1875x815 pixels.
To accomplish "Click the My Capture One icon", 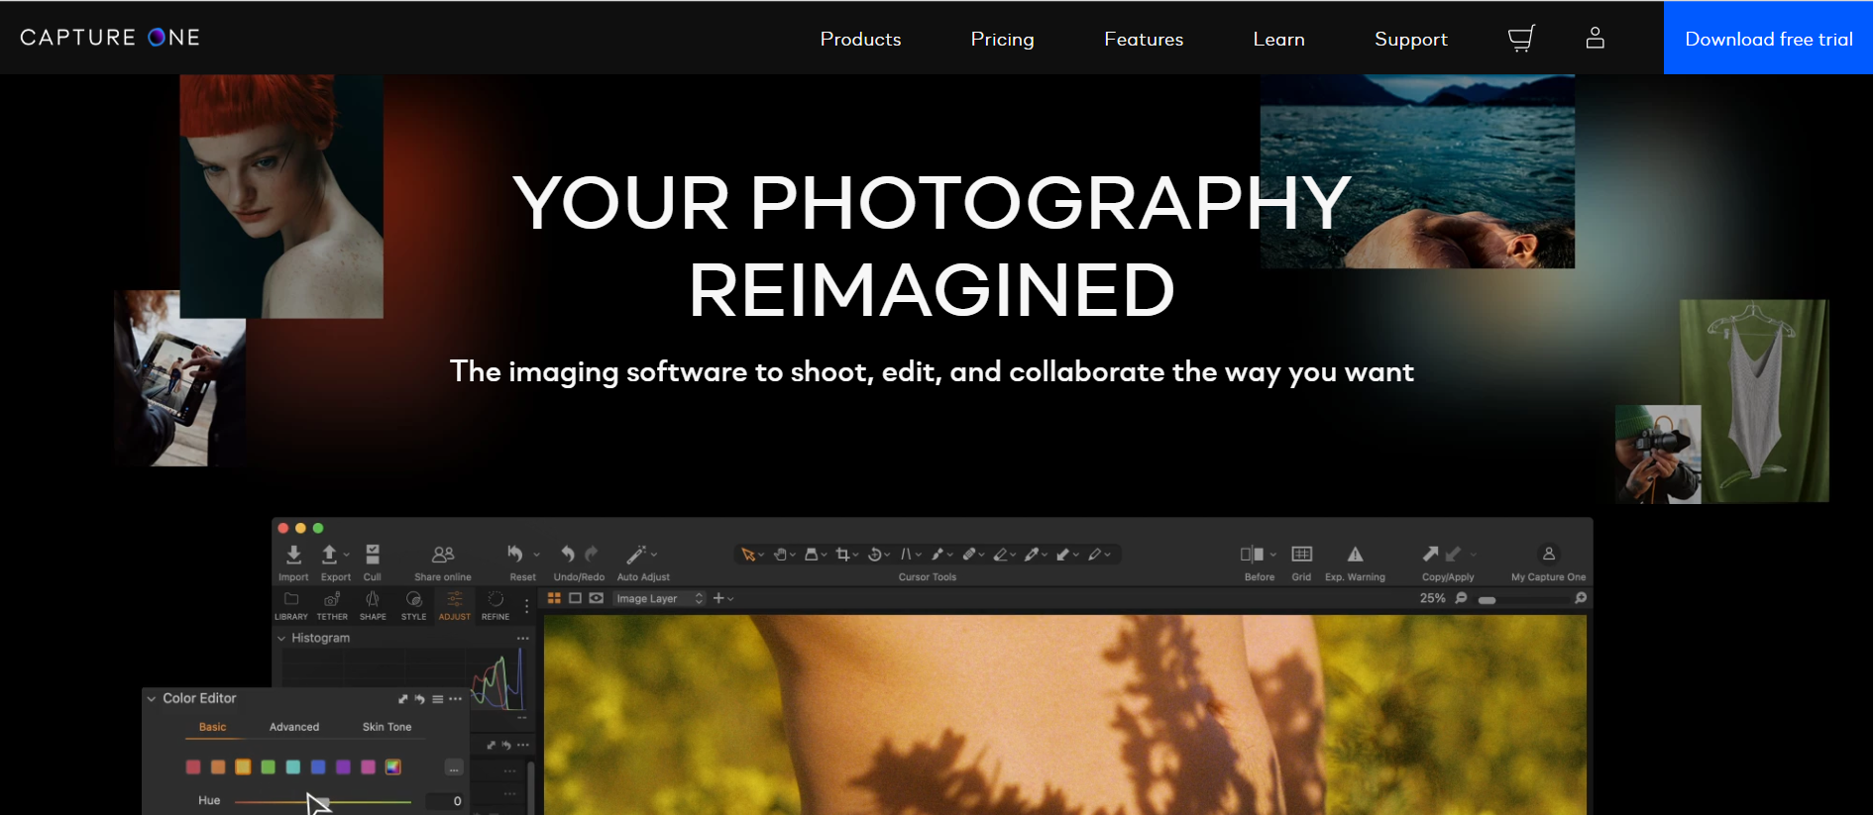I will click(1548, 555).
